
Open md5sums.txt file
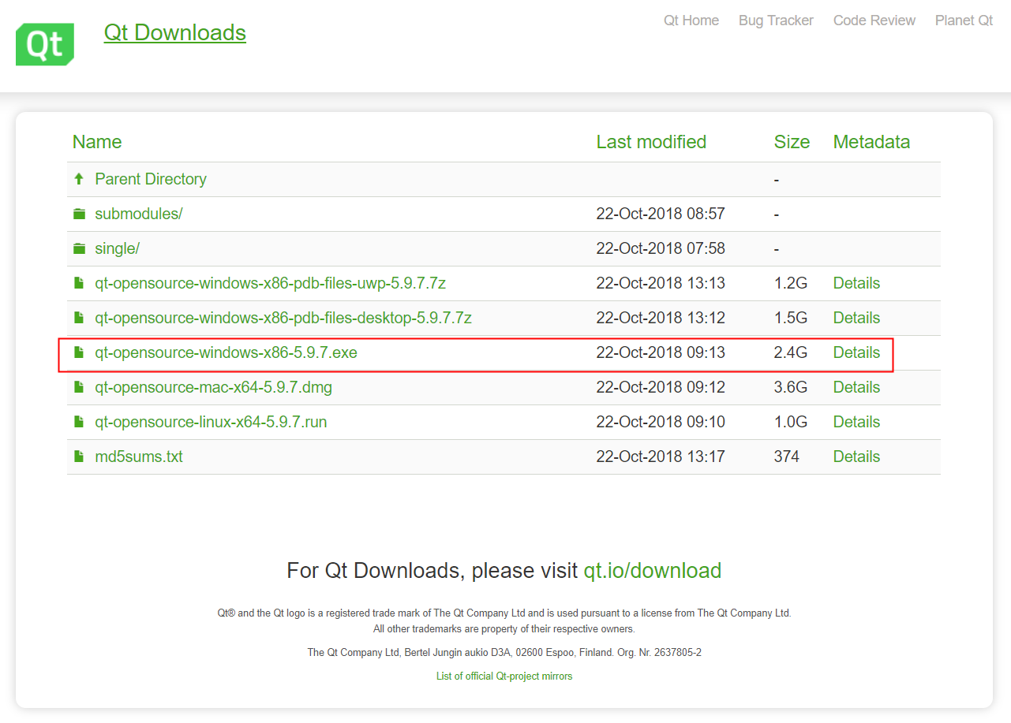tap(139, 457)
